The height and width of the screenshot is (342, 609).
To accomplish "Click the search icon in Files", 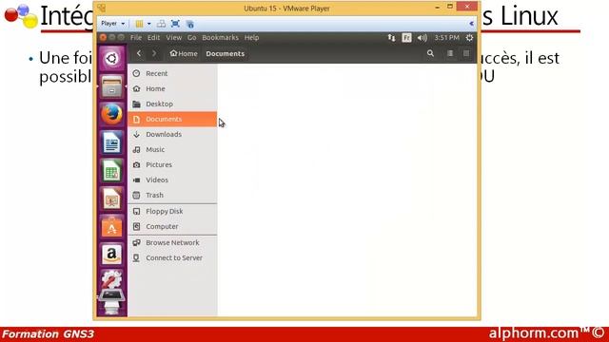I will [430, 53].
